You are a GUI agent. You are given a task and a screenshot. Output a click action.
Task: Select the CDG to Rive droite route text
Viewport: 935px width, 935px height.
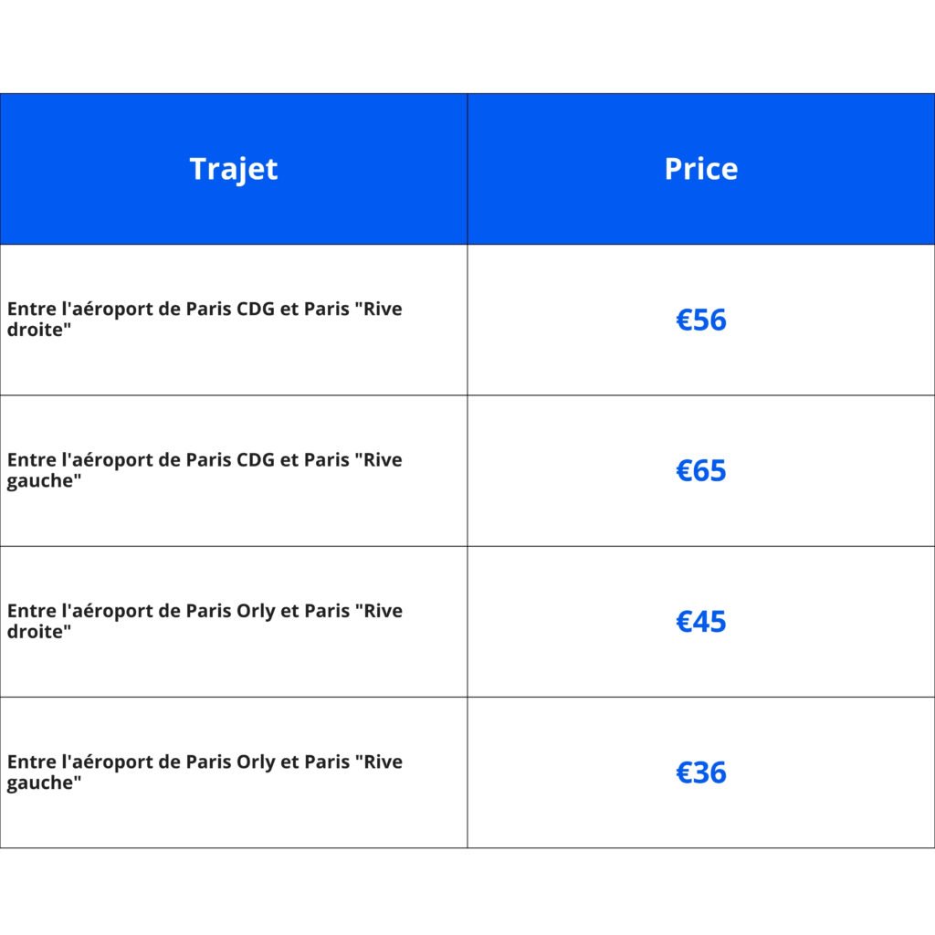click(205, 319)
